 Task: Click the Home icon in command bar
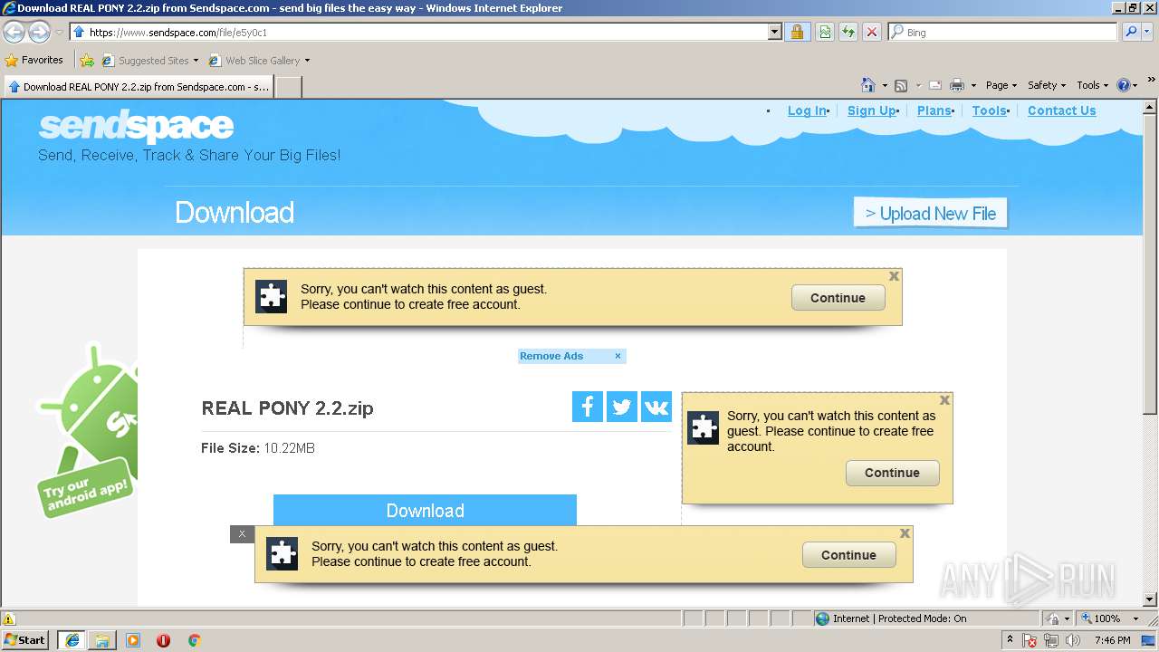click(868, 85)
